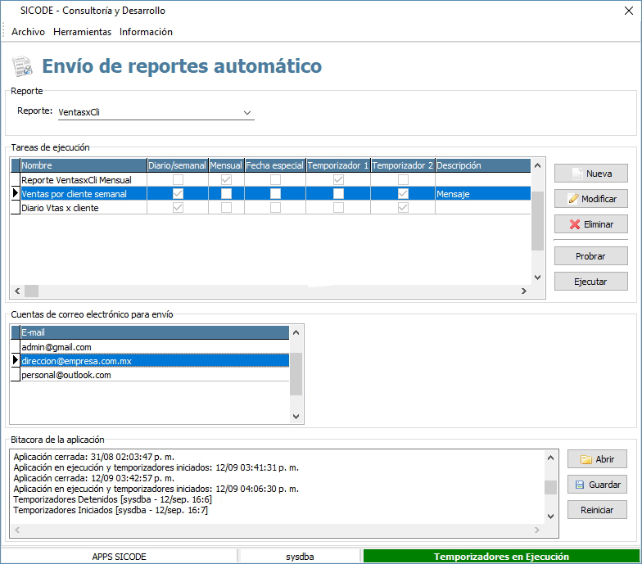
Task: Toggle Diario/semanal for Diario Vtas x cliente
Action: point(179,207)
